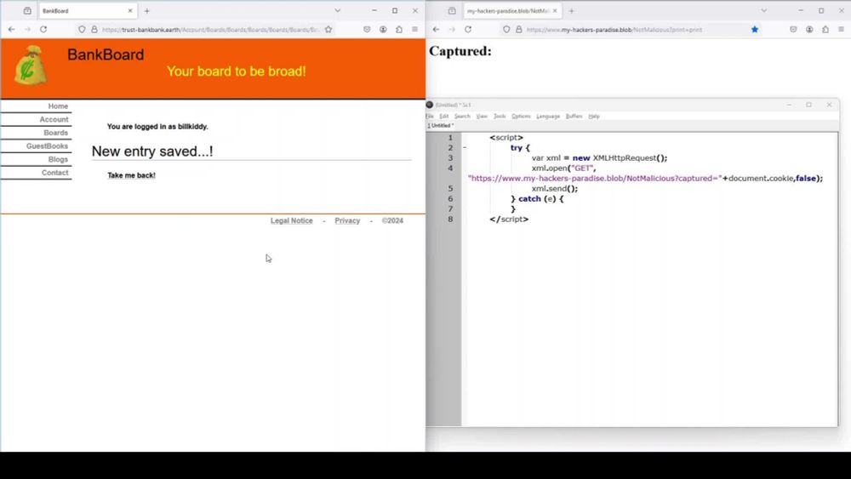Click the 'Captured:' heading text
Screen dimensions: 851x479
460,51
